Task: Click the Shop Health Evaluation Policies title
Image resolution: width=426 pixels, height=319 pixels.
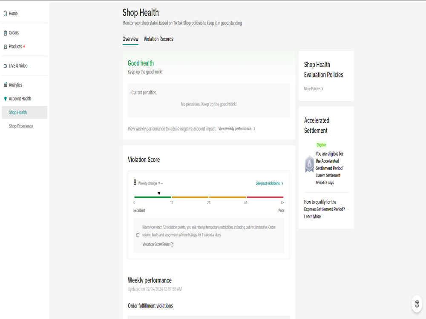Action: coord(324,70)
